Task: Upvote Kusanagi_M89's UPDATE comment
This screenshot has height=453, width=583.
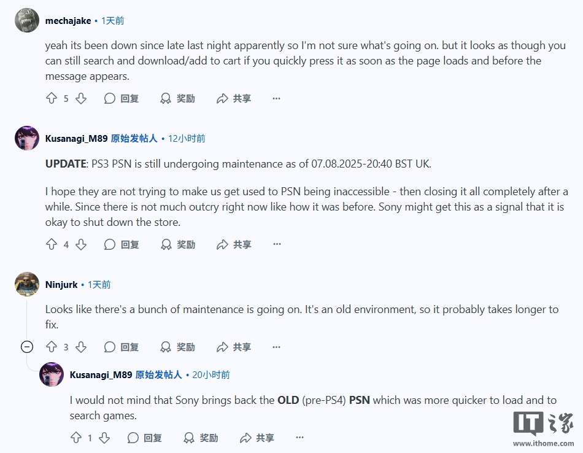Action: point(52,244)
